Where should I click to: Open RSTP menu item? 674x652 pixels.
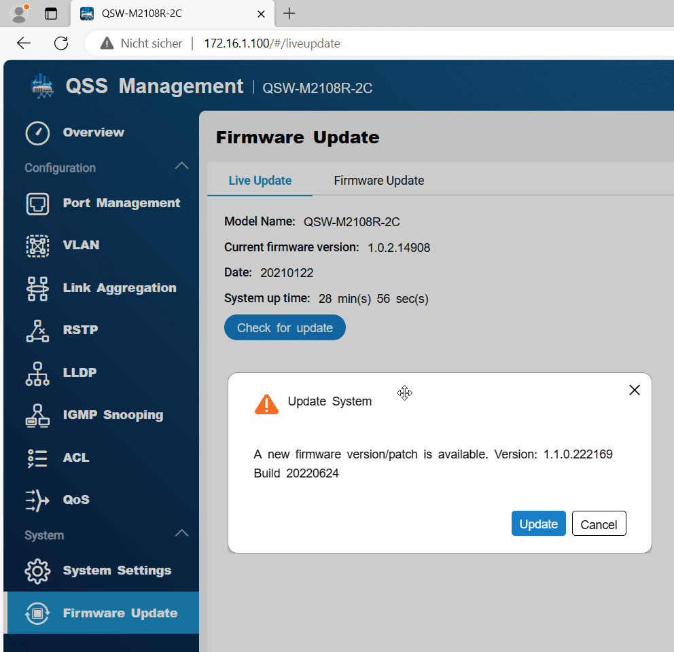click(x=80, y=329)
